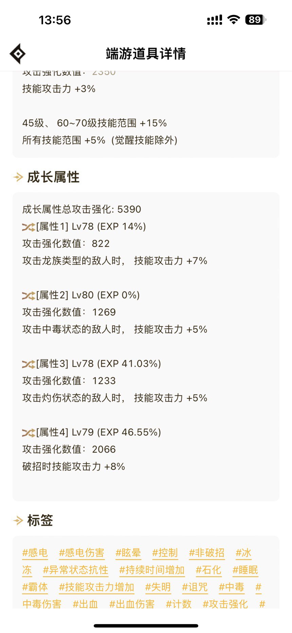The image size is (292, 633).
Task: Tap the 13:56 clock in status bar
Action: coord(55,20)
